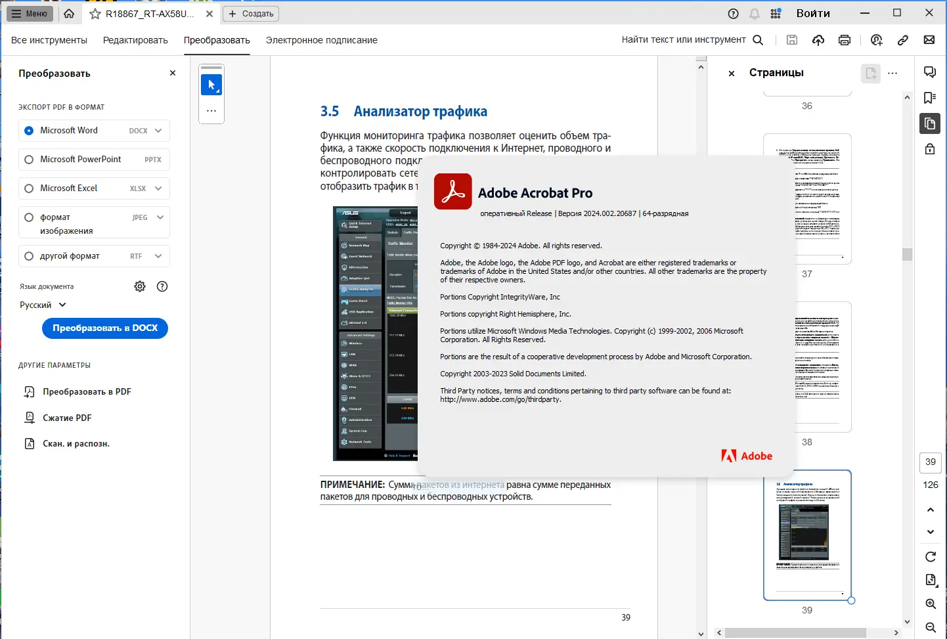Open the document protection lock icon

tap(930, 149)
